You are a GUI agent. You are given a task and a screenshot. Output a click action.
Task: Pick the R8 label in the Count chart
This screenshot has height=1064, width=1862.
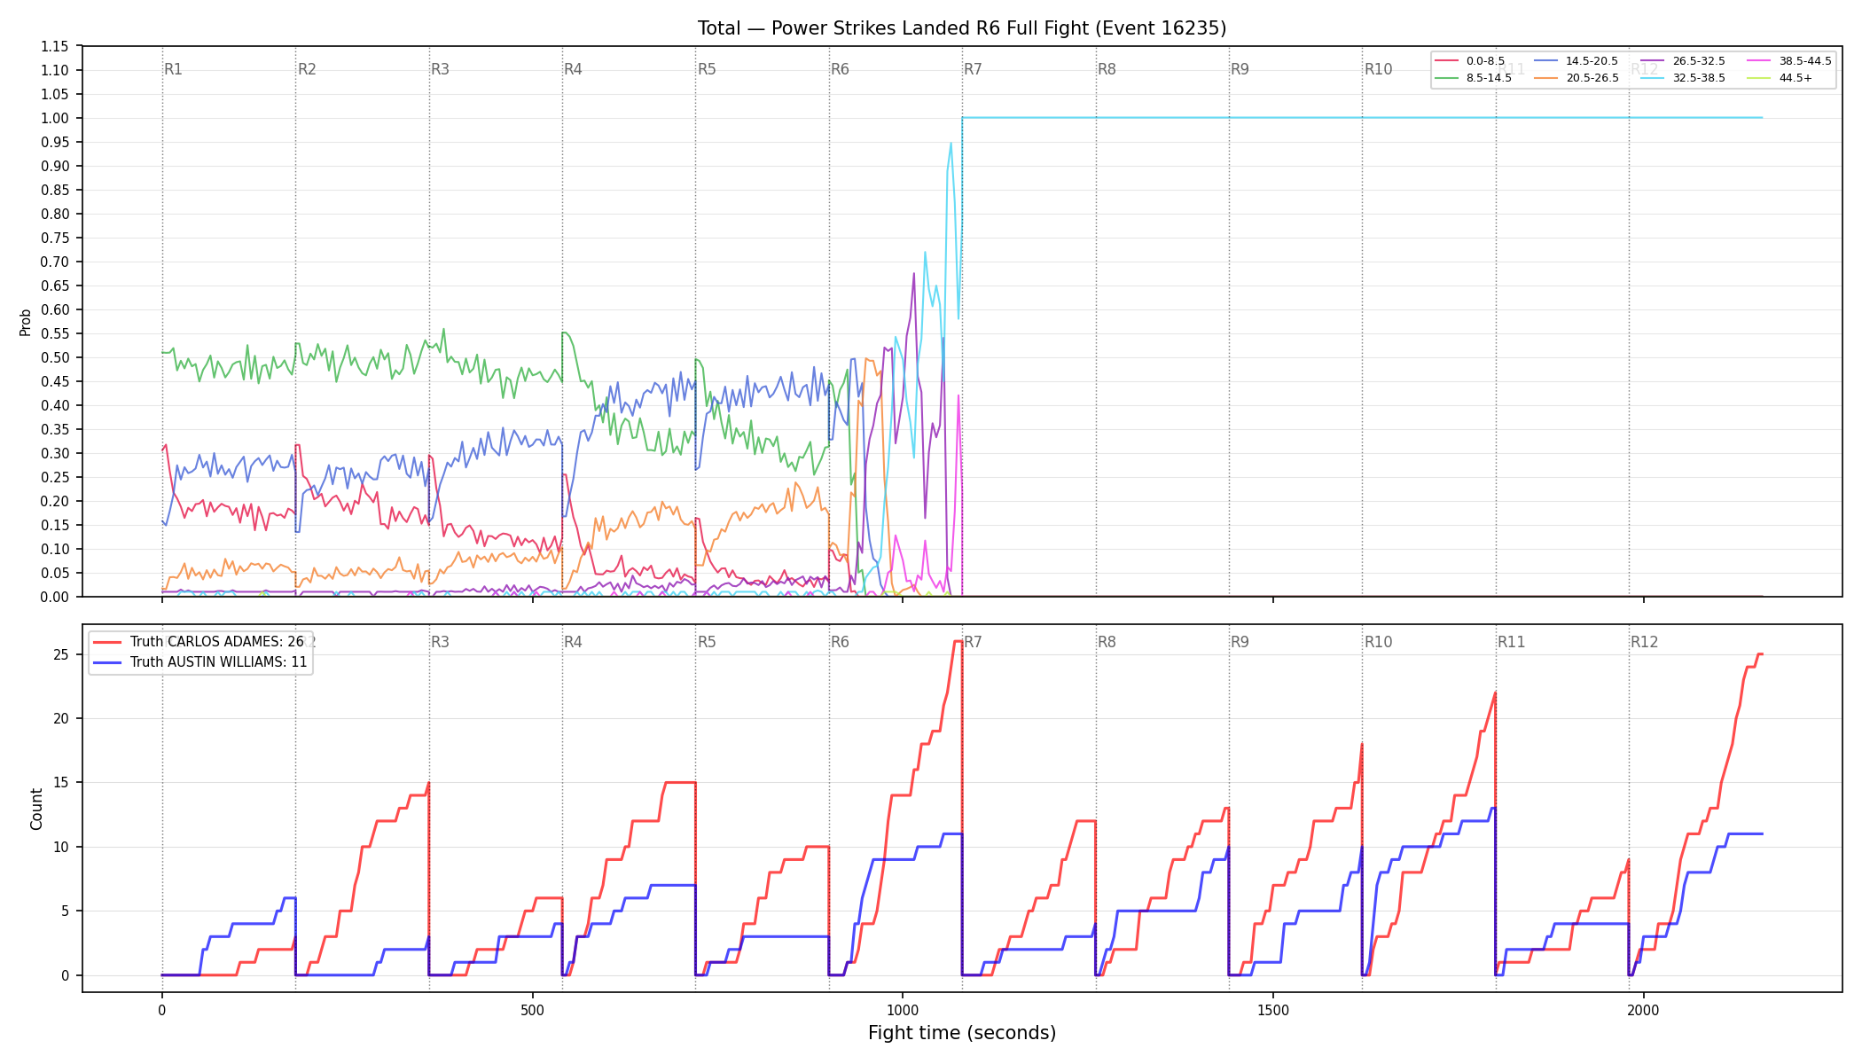point(1107,642)
